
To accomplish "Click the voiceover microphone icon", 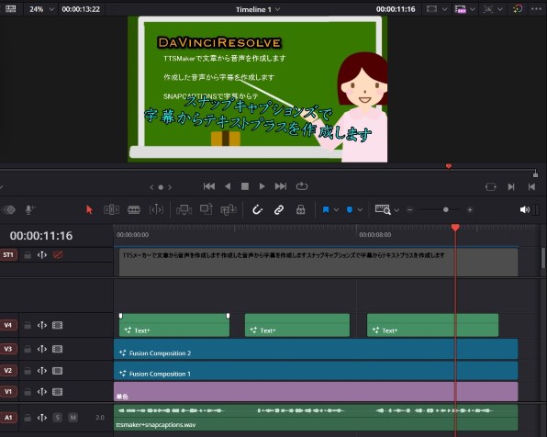I will [x=29, y=209].
